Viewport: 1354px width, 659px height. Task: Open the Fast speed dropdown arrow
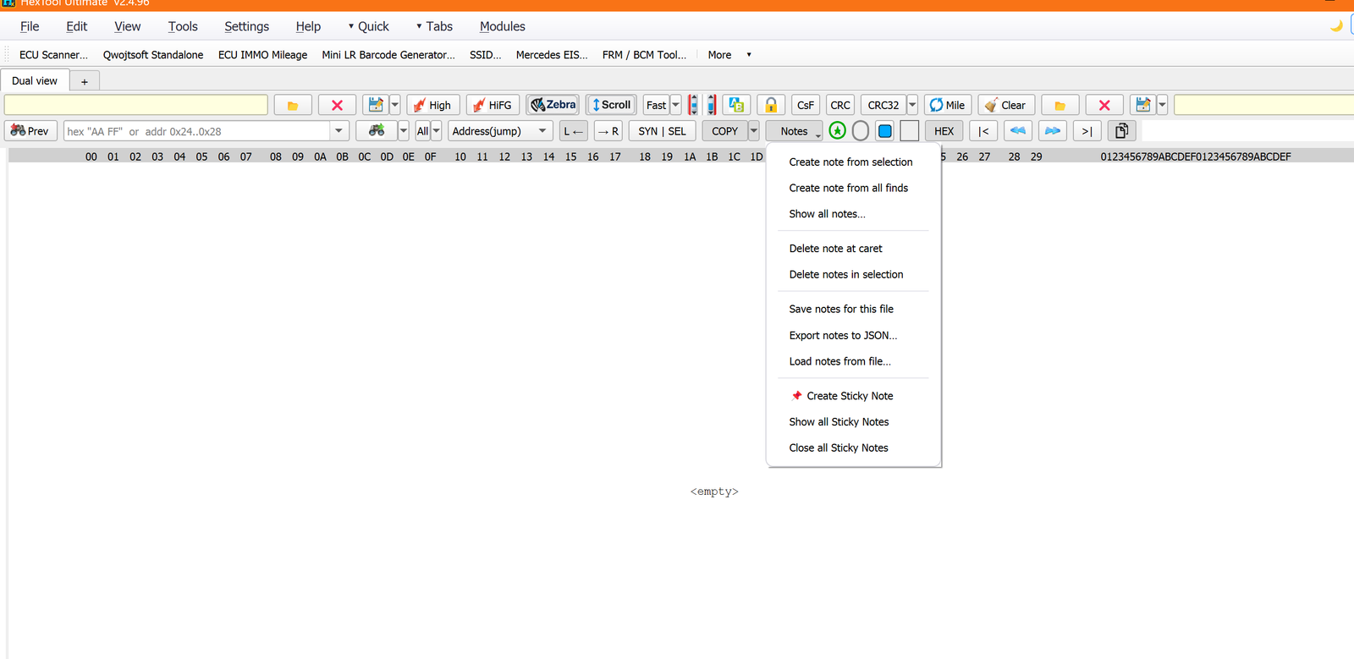[x=675, y=105]
